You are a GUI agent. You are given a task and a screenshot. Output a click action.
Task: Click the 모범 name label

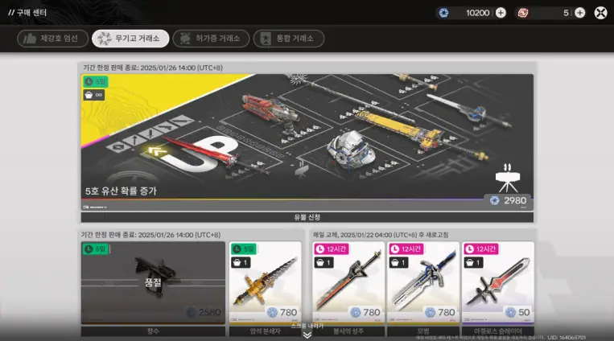tap(423, 331)
